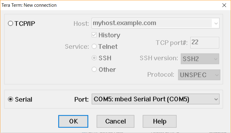Expand the Host history dropdown arrow
This screenshot has height=133, width=231.
tap(216, 23)
